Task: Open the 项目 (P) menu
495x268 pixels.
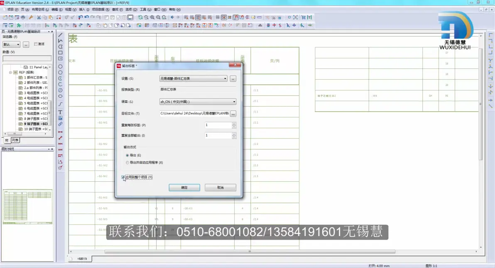Action: pos(12,10)
